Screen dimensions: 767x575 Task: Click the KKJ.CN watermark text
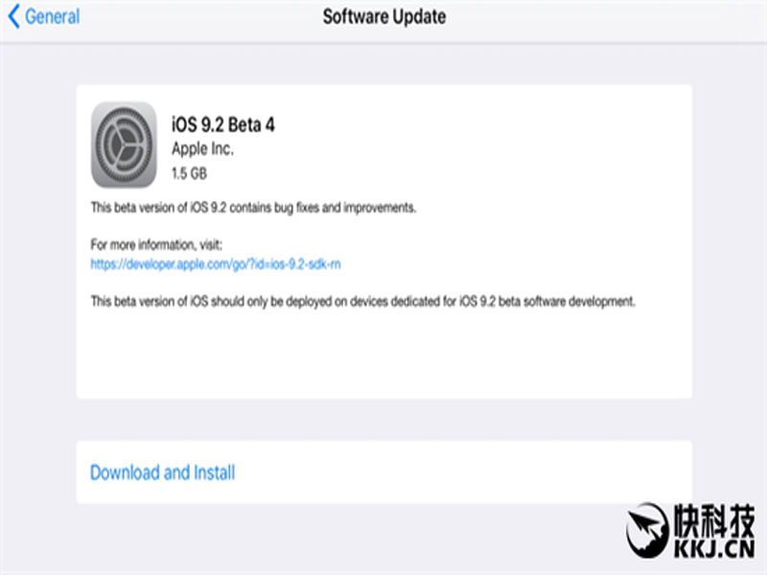714,549
